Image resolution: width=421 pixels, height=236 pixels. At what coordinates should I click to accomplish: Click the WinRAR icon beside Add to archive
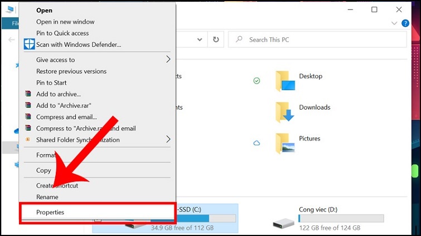[x=28, y=94]
